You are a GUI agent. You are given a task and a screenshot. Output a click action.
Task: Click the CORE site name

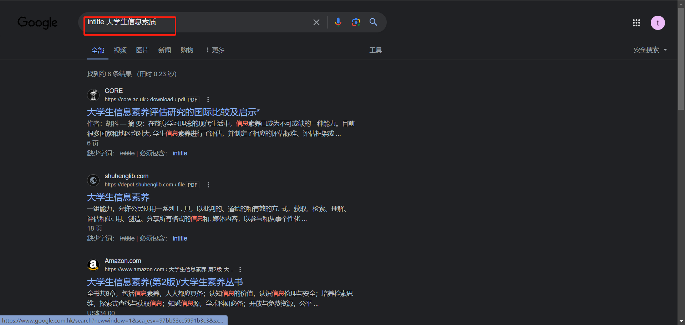point(113,91)
